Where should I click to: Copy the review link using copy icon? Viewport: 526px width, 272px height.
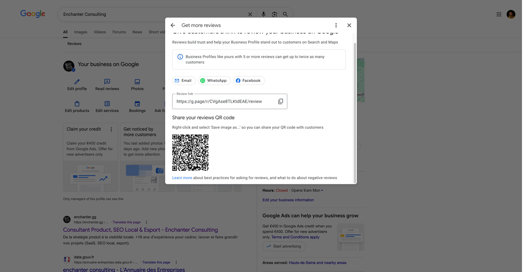click(280, 101)
